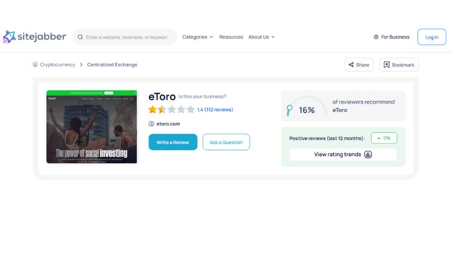Click the 16% recommendation gauge
The width and height of the screenshot is (451, 254).
click(x=307, y=106)
